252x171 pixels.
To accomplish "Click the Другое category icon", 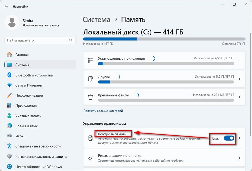I will [90, 79].
